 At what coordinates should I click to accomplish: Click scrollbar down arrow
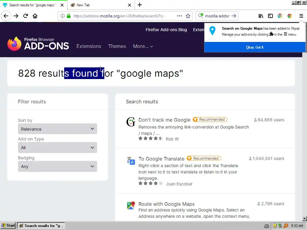pyautogui.click(x=305, y=219)
